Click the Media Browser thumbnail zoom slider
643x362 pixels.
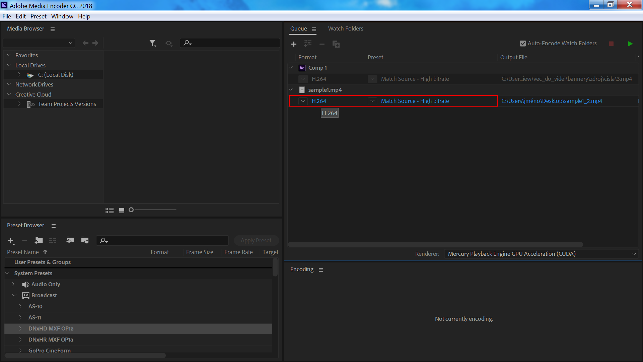154,210
